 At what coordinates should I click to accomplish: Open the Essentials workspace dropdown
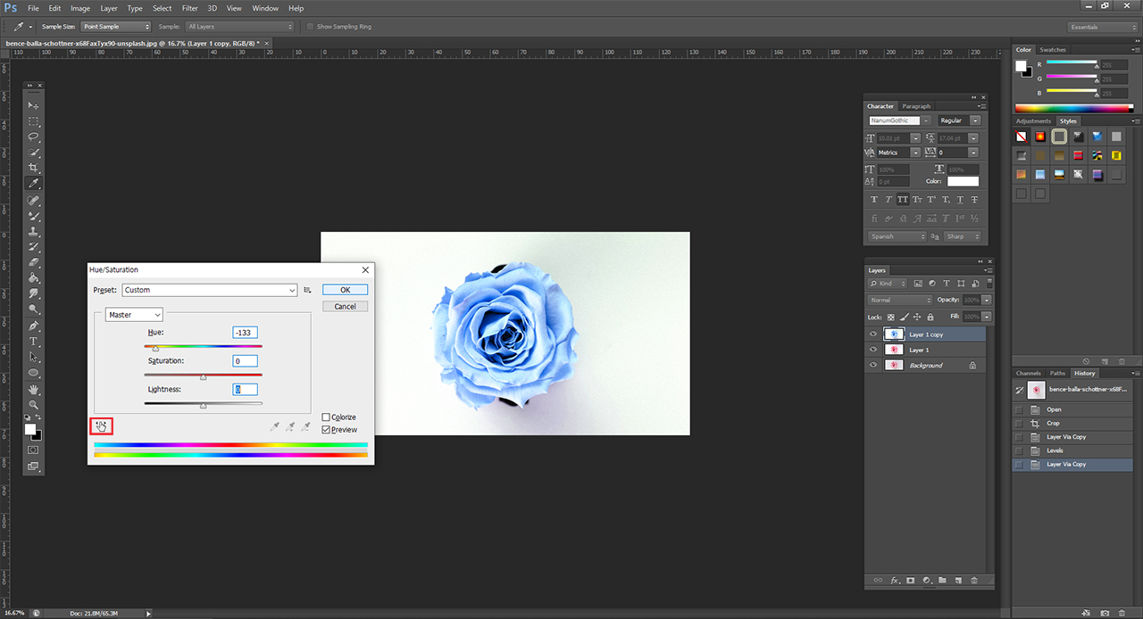coord(1102,27)
